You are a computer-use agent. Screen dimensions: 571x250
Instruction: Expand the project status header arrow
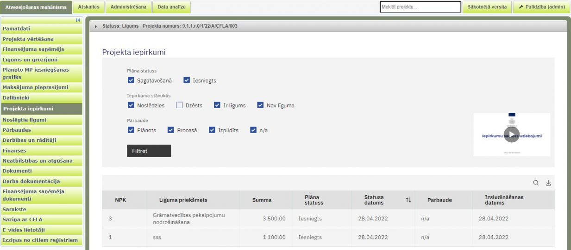[96, 26]
